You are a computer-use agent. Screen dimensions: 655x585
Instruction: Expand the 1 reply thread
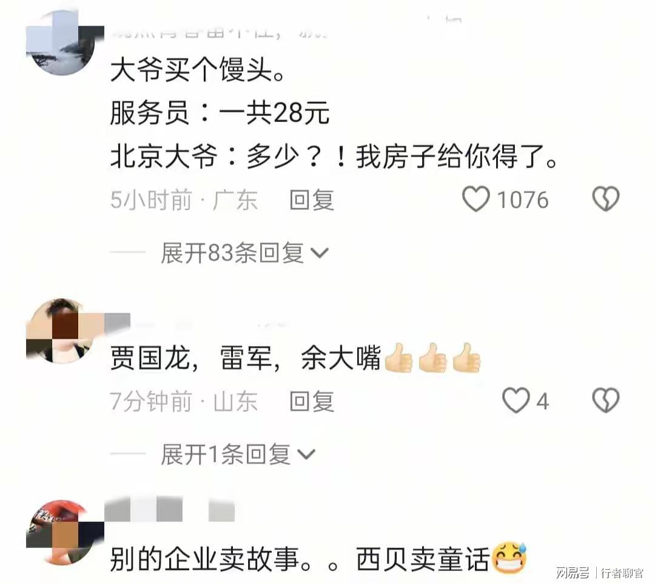[x=238, y=454]
